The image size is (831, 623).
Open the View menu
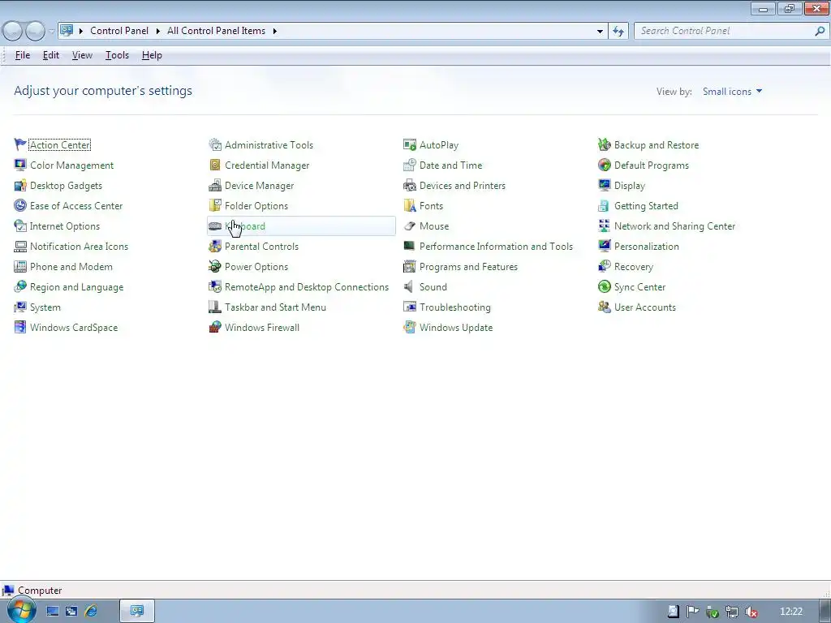point(82,55)
